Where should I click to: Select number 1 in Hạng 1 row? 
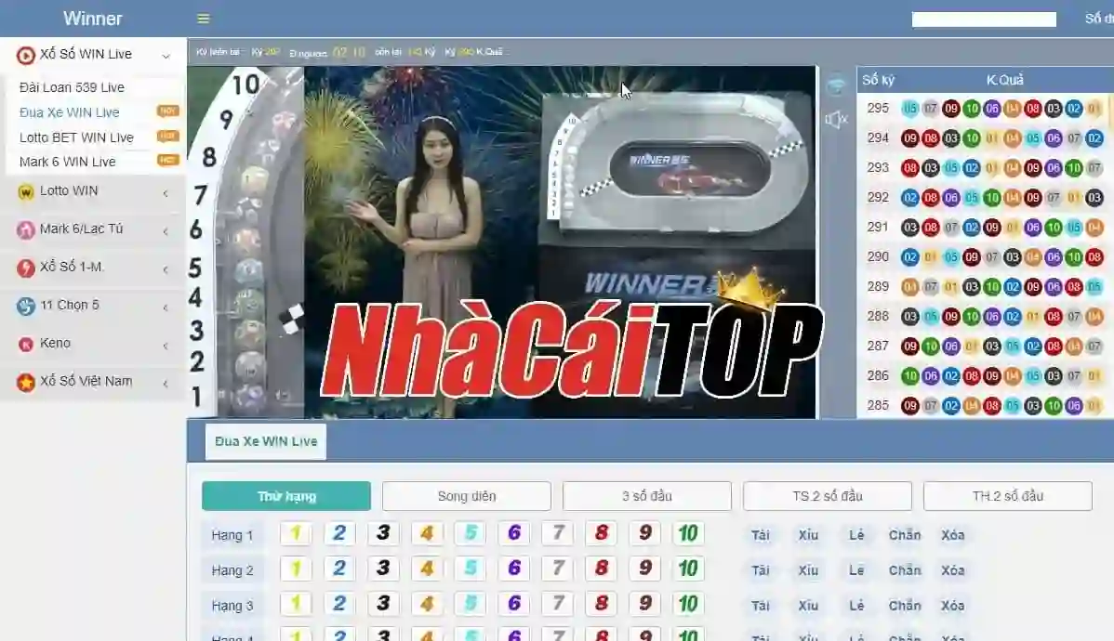coord(296,533)
